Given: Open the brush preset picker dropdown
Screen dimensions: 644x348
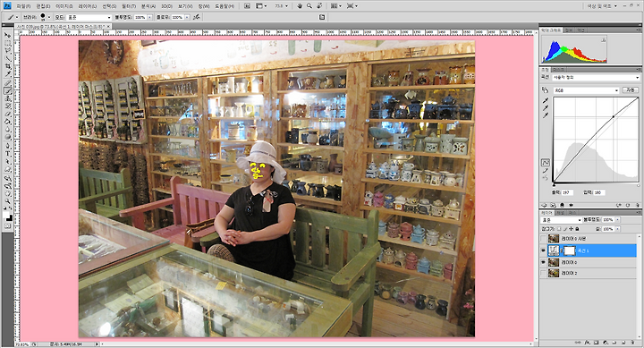Looking at the screenshot, I should point(49,17).
